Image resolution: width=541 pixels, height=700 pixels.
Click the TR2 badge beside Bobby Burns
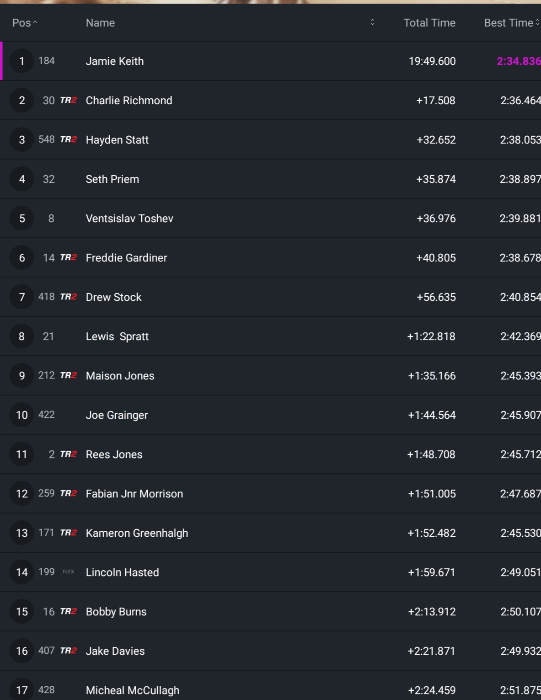[68, 611]
